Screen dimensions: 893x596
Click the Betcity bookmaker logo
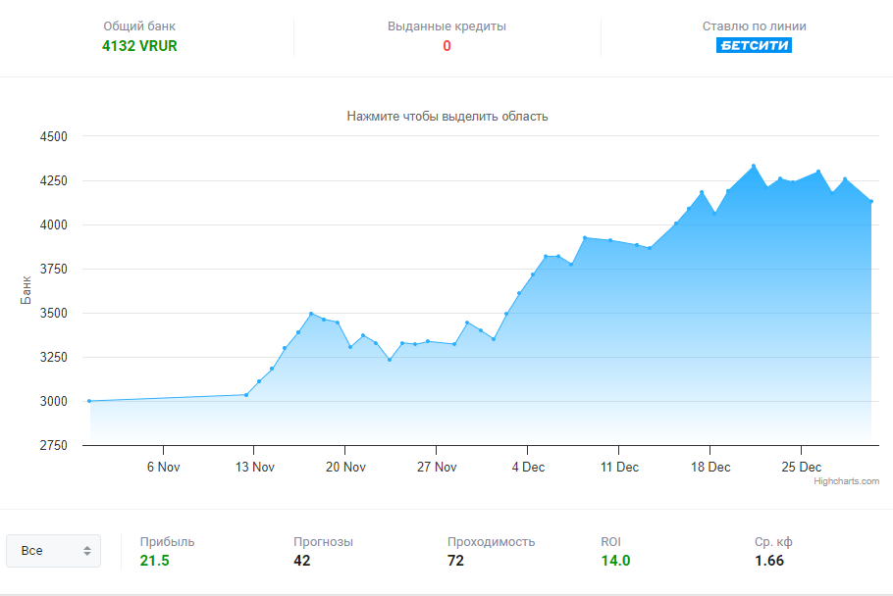tap(754, 45)
